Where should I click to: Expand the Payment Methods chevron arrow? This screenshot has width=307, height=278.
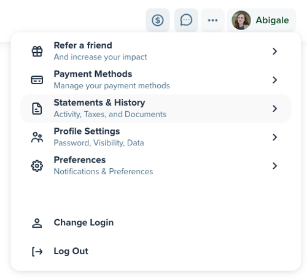274,80
